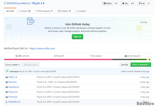Viewport: 155px width, 106px height.
Task: Click the commits history clock icon
Action: (17, 56)
